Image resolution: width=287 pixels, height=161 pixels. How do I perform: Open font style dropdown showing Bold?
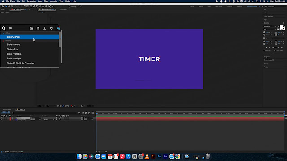pos(270,29)
